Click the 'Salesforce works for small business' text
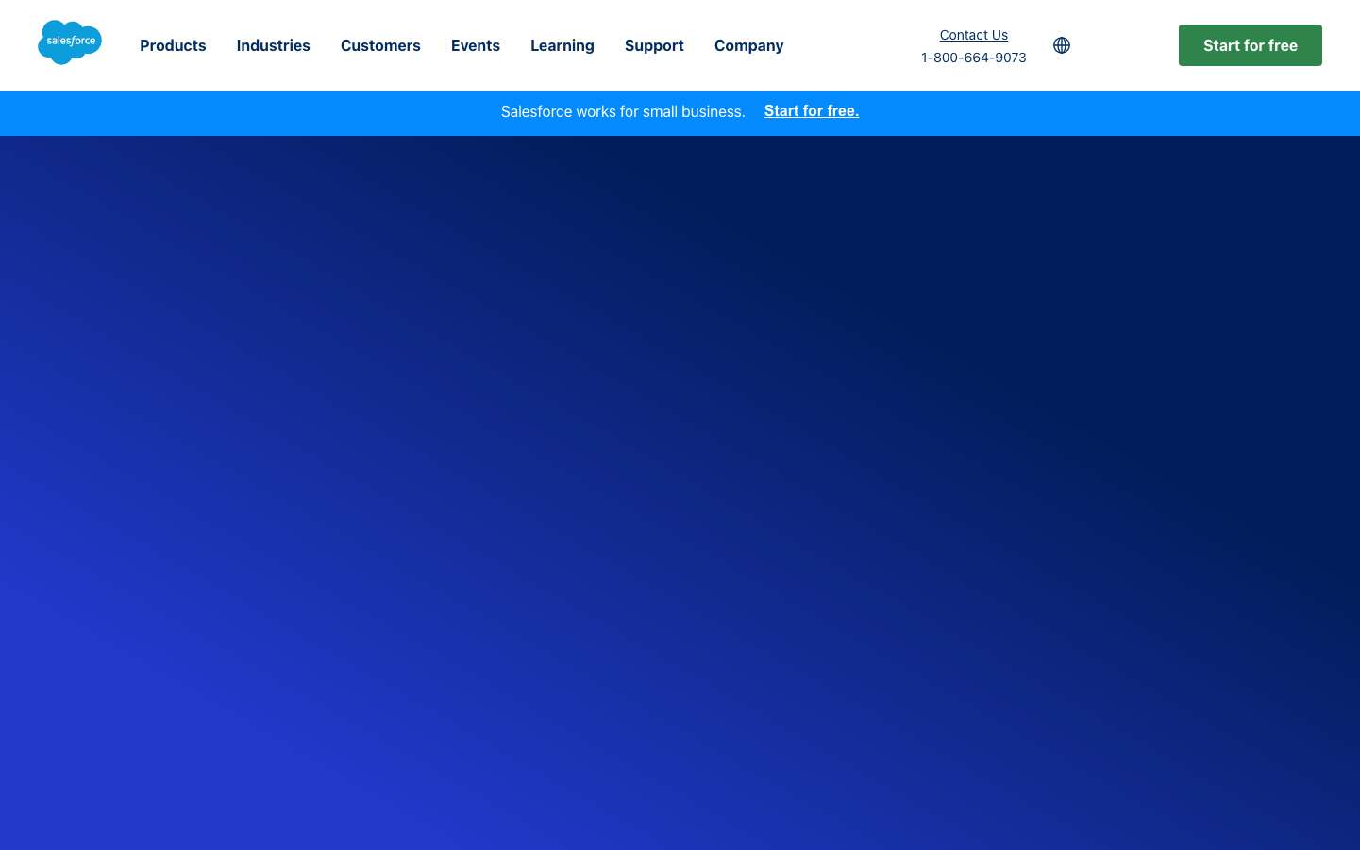Screen dimensions: 1360x850 (622, 111)
